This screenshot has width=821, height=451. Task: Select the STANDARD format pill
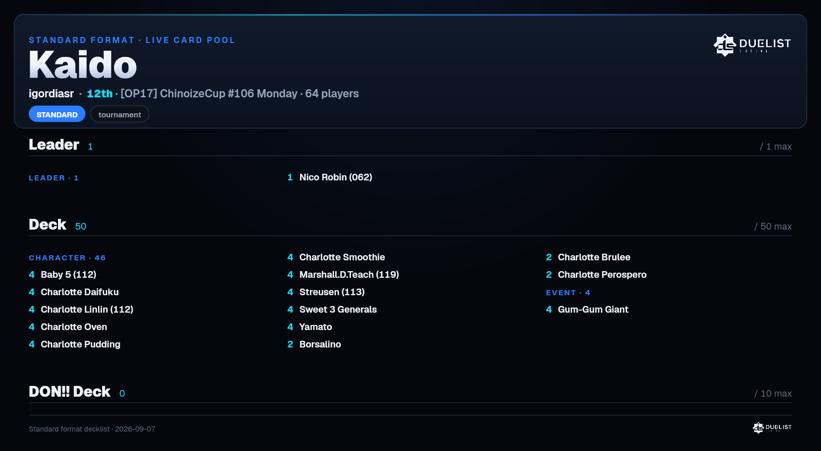coord(57,114)
